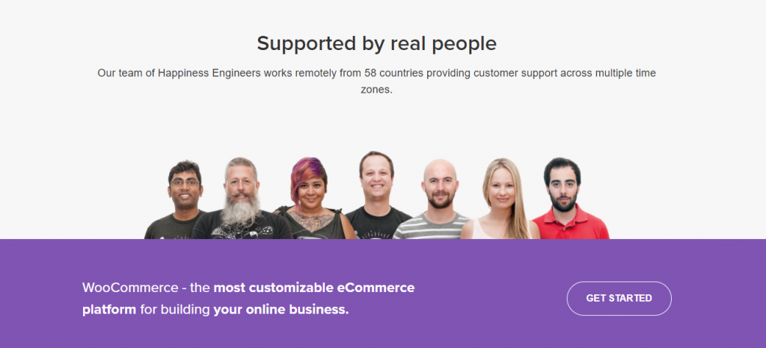Click the gray beard of the bearded man
Screen dimensions: 766x348
(240, 210)
